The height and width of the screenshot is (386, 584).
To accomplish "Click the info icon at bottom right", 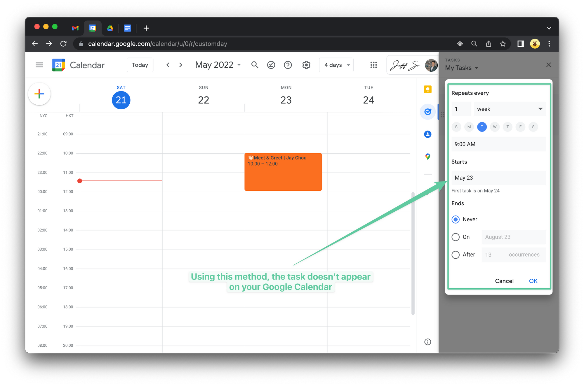I will click(427, 342).
